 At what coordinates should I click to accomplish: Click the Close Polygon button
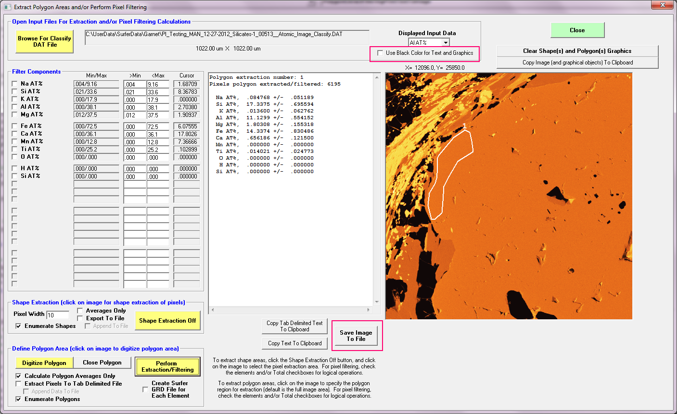102,363
